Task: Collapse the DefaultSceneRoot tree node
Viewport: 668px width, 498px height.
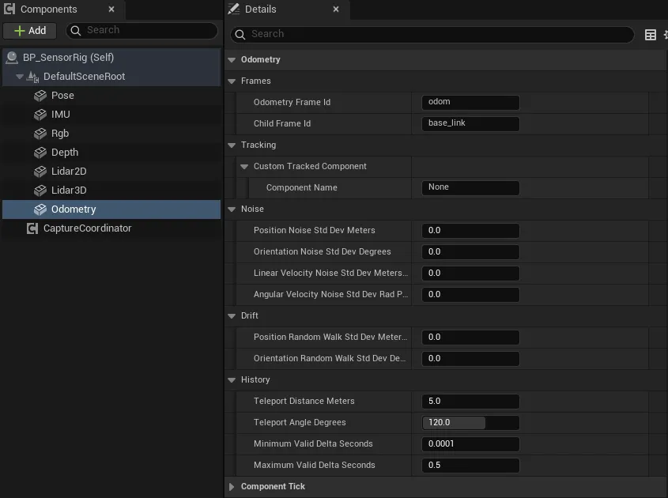Action: click(x=20, y=77)
